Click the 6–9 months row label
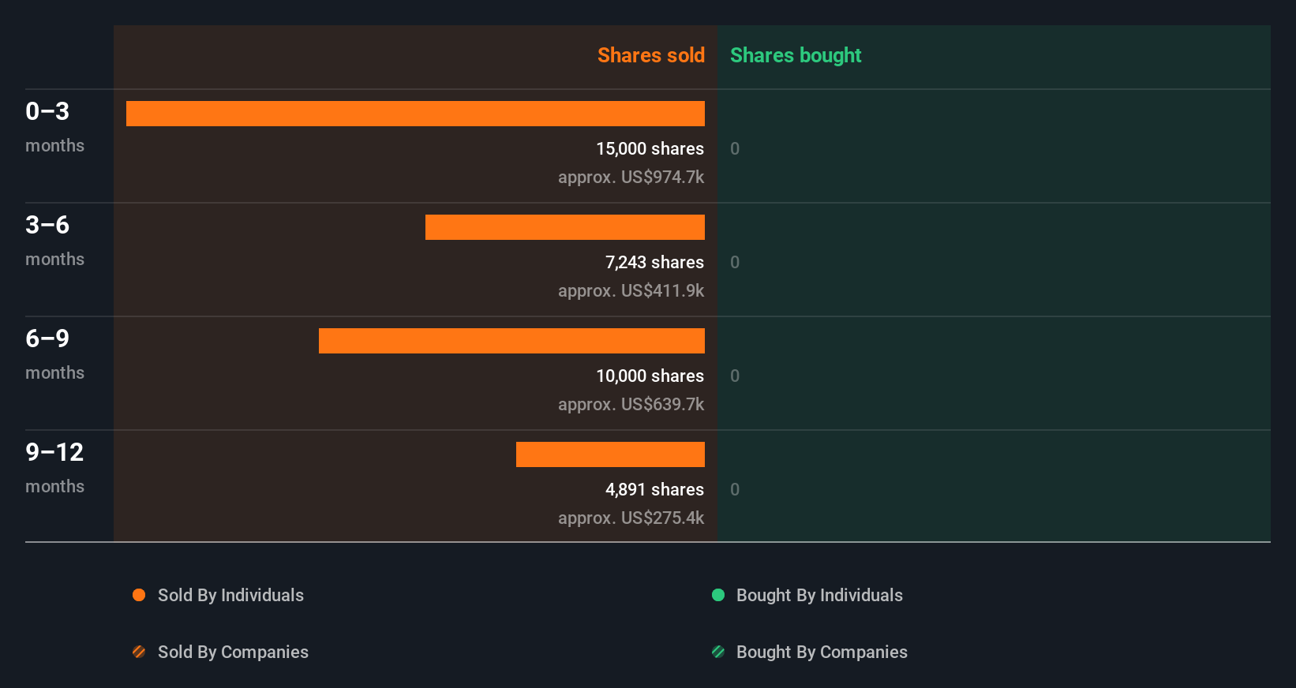The height and width of the screenshot is (688, 1296). [54, 354]
